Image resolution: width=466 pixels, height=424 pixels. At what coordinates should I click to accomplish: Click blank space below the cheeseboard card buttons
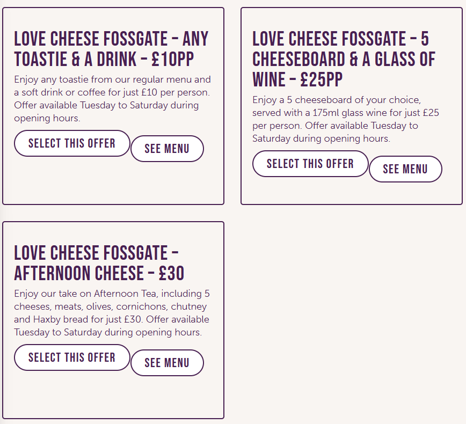(351, 193)
